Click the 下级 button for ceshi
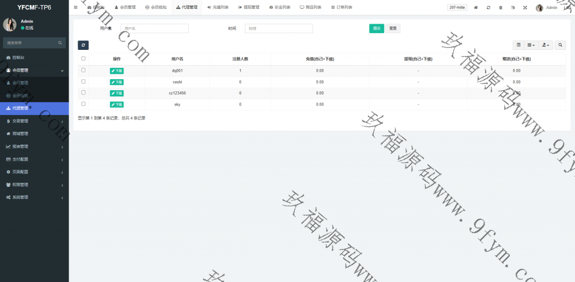The image size is (575, 282). [x=117, y=82]
